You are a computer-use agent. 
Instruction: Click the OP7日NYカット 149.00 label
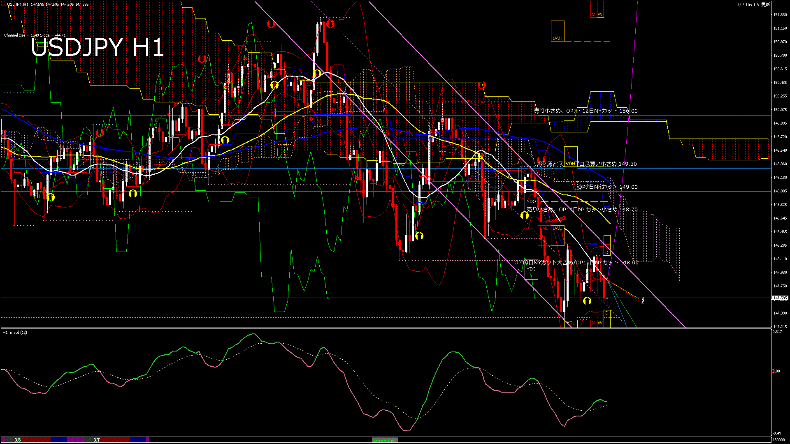pyautogui.click(x=608, y=187)
